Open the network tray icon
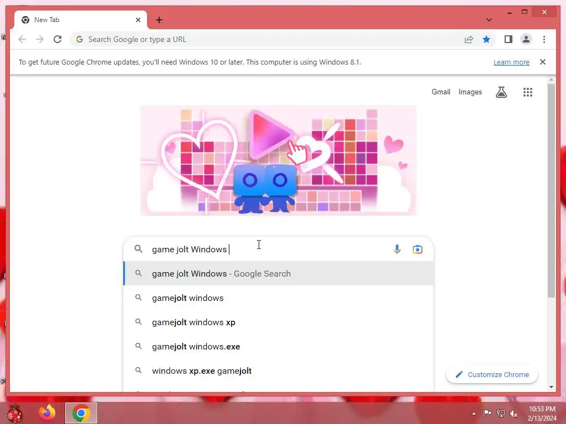566x424 pixels. [x=501, y=413]
